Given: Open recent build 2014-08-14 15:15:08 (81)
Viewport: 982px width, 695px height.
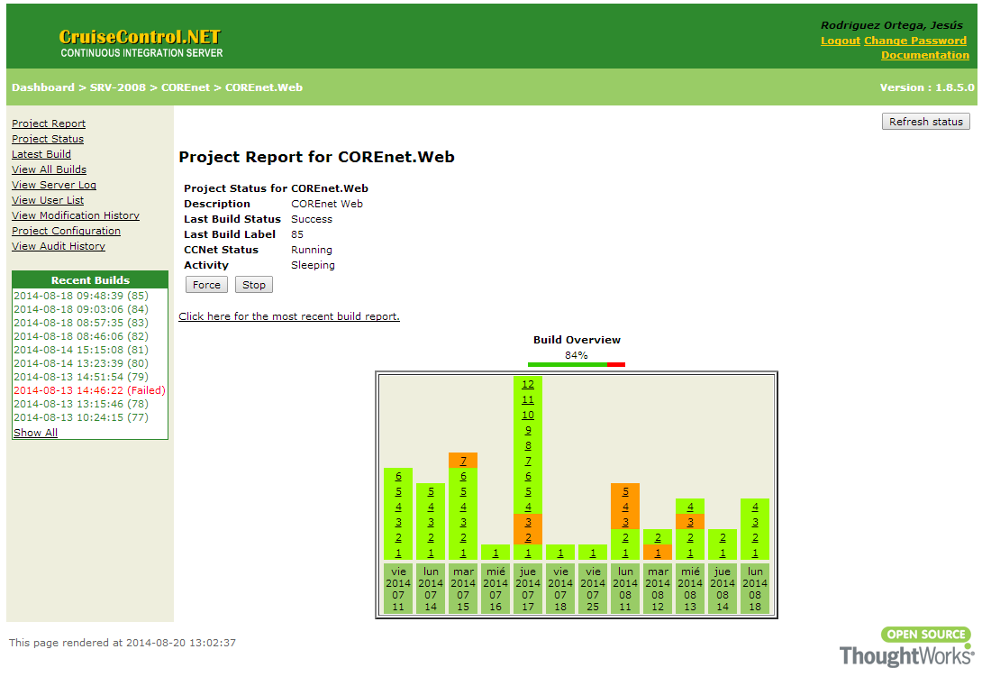Looking at the screenshot, I should pyautogui.click(x=81, y=350).
